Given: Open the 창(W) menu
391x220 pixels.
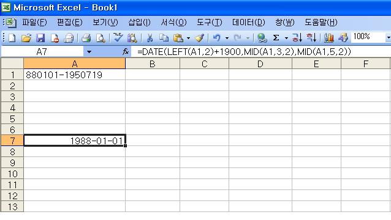Looking at the screenshot, I should point(285,23).
